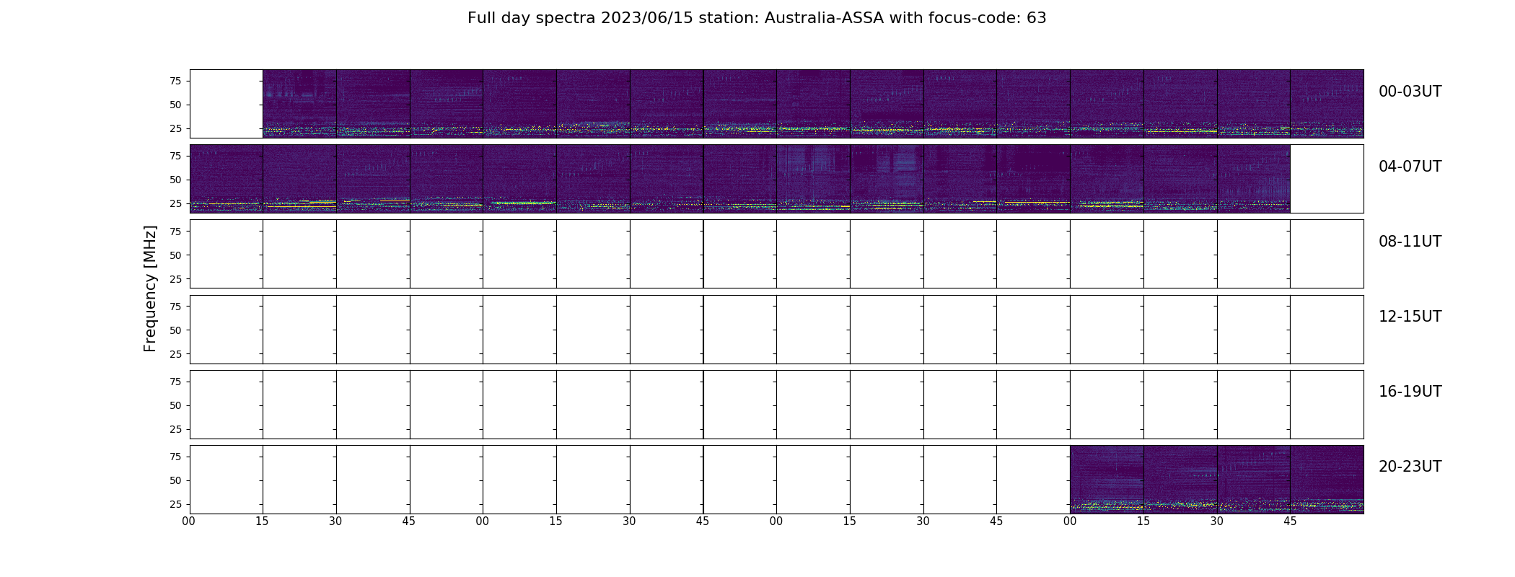Click the 25 tick label of 20-23UT row
Screen dimensions: 1515x577
tap(175, 504)
